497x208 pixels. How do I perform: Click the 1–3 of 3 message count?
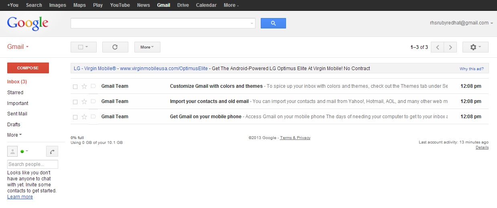[419, 47]
